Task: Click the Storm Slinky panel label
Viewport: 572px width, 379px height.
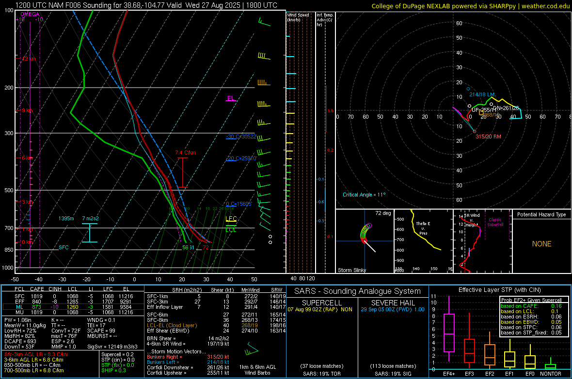Action: point(351,270)
